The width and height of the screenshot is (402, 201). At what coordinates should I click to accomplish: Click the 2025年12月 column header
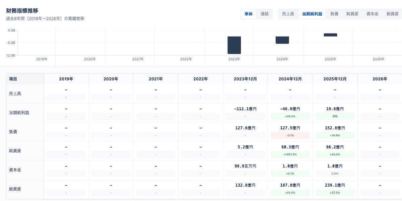(335, 79)
